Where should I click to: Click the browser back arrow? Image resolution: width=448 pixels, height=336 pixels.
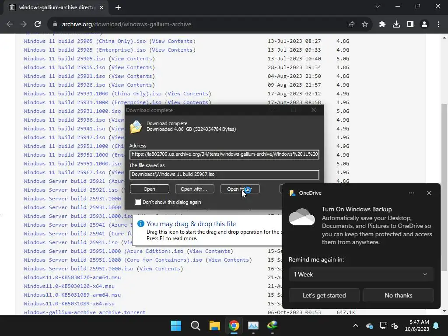10,24
